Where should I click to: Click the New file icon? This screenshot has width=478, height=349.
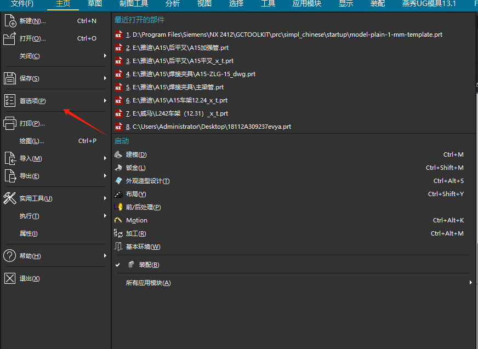(x=10, y=21)
